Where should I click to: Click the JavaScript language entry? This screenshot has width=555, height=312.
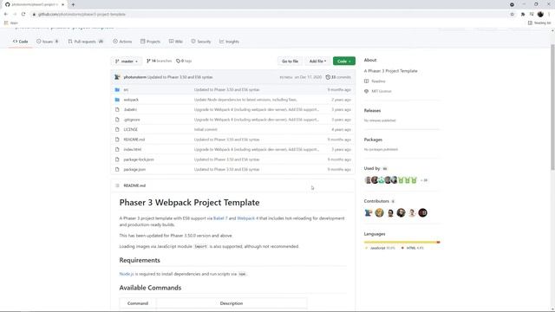click(x=380, y=248)
